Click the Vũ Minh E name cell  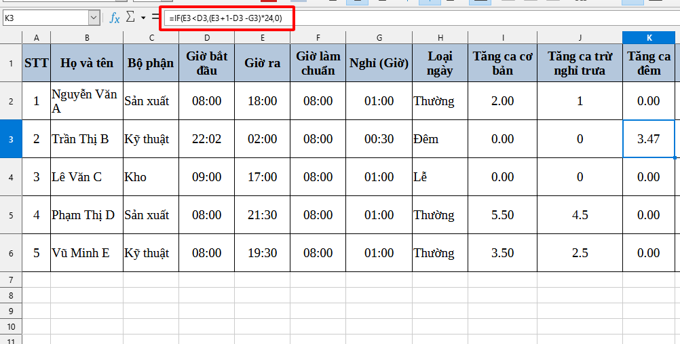click(86, 253)
